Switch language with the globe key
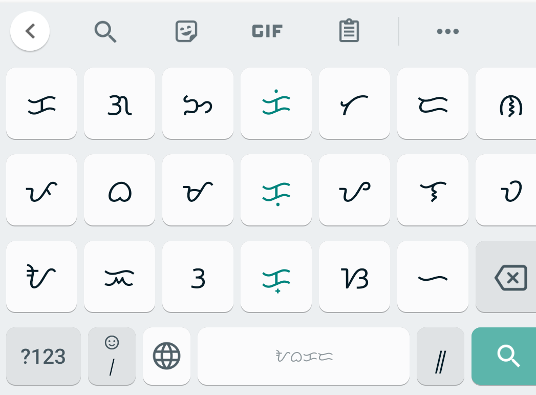Viewport: 536px width, 395px height. (x=166, y=356)
